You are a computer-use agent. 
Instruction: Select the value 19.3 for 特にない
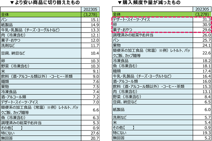pyautogui.click(x=206, y=133)
